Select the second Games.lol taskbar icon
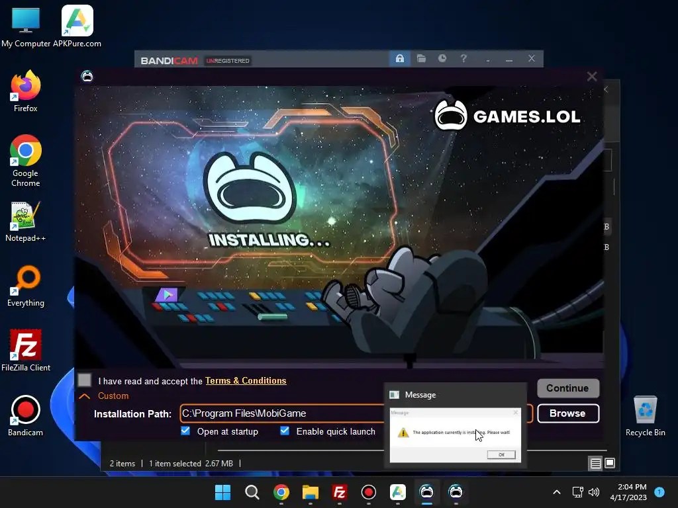The width and height of the screenshot is (678, 508). coord(456,492)
